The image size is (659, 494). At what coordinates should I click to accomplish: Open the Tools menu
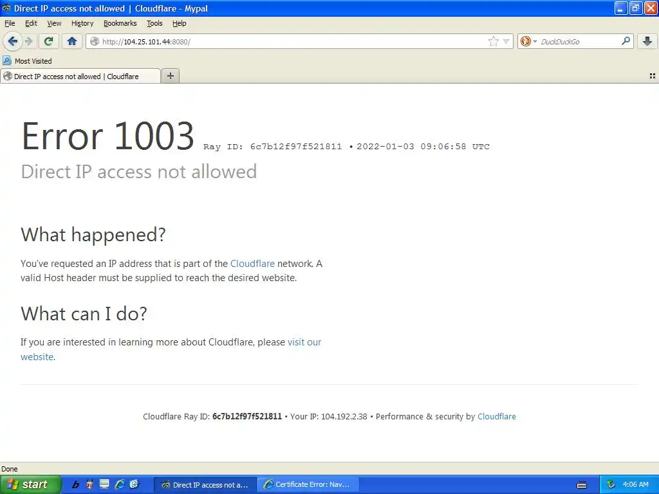(x=154, y=23)
